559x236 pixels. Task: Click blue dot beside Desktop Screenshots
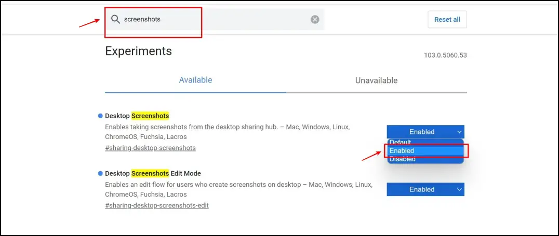[100, 116]
